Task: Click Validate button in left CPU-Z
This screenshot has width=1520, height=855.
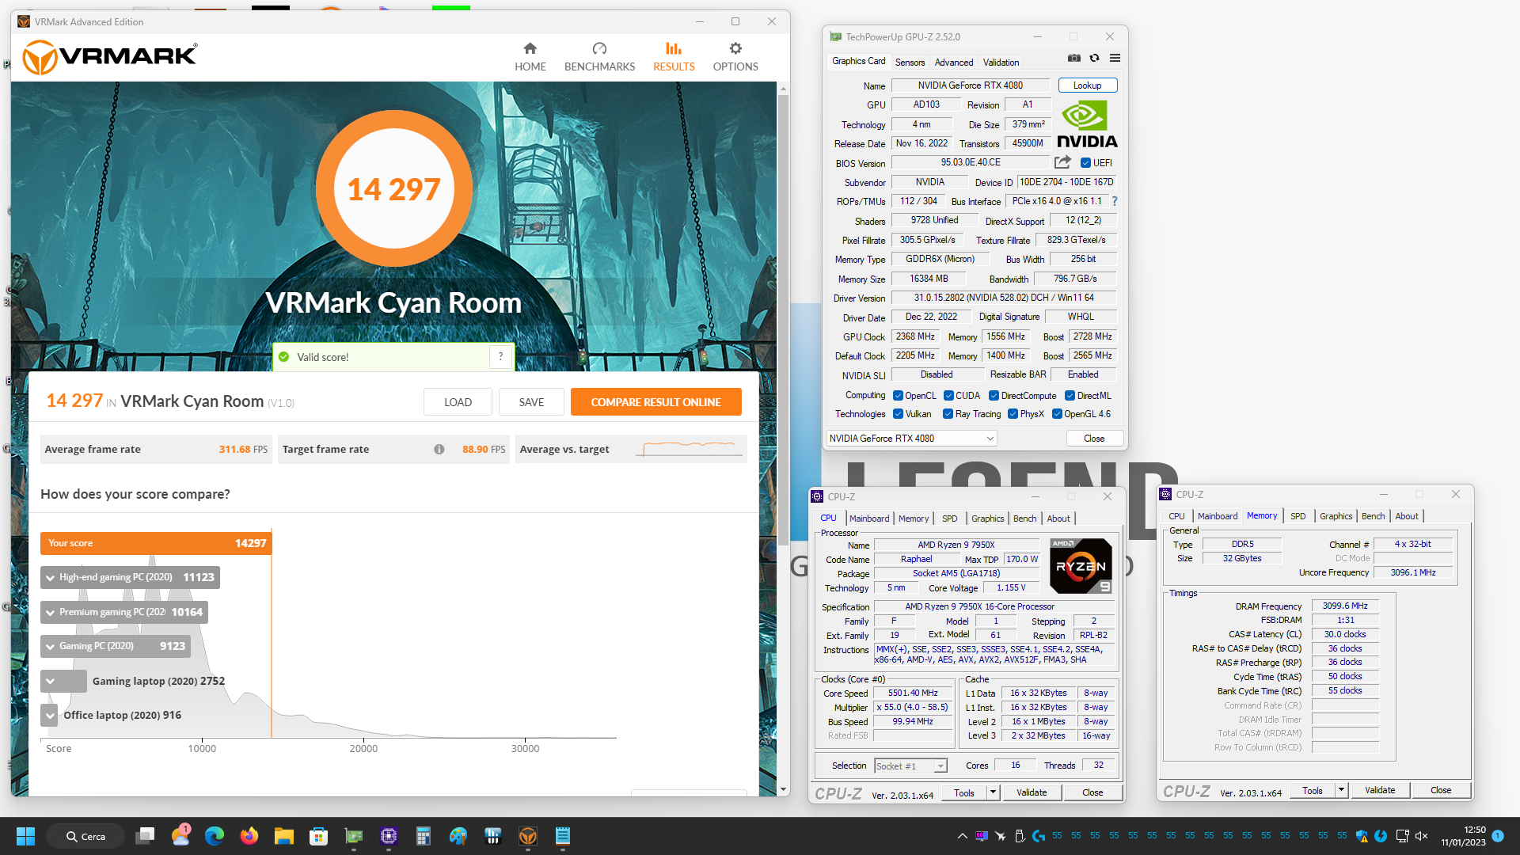Action: [1031, 792]
